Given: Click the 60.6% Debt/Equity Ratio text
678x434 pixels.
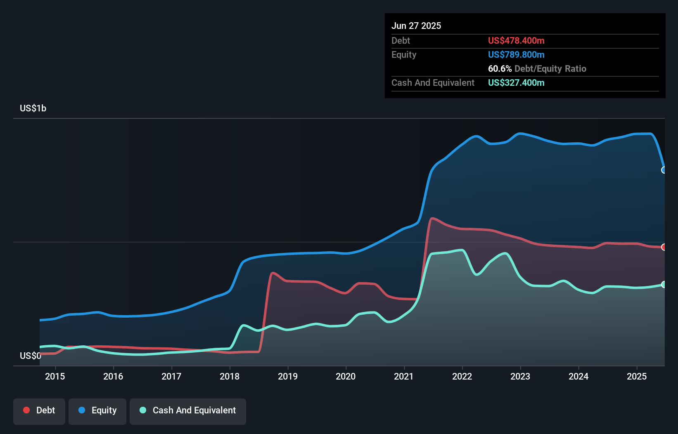Looking at the screenshot, I should point(537,68).
